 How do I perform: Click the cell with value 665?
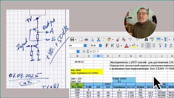point(141,93)
